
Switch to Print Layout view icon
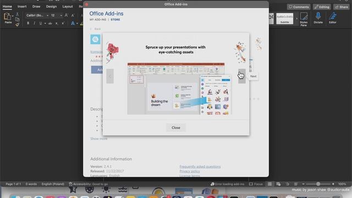pyautogui.click(x=269, y=184)
